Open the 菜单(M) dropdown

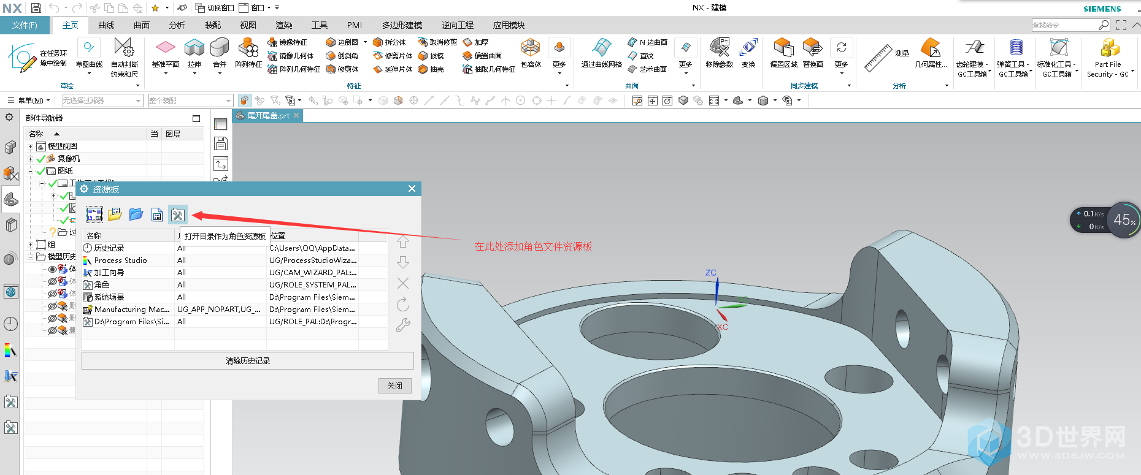(29, 101)
